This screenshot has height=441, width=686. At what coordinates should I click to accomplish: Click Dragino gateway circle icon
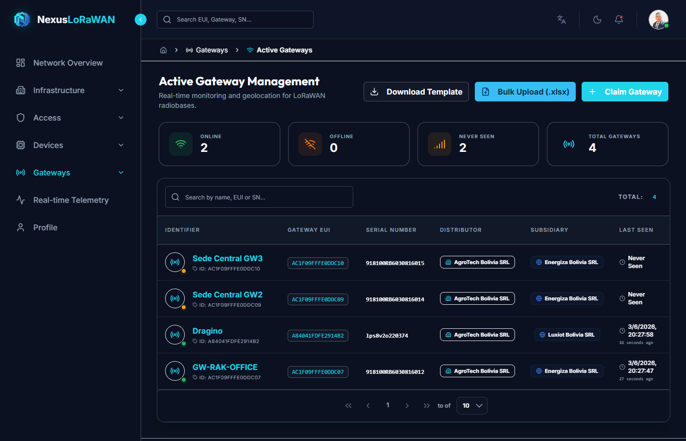(x=175, y=335)
